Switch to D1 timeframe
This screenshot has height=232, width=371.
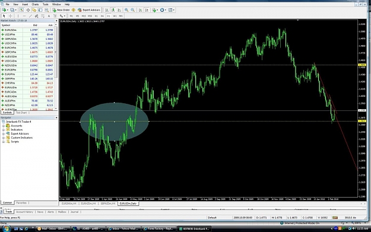109,16
